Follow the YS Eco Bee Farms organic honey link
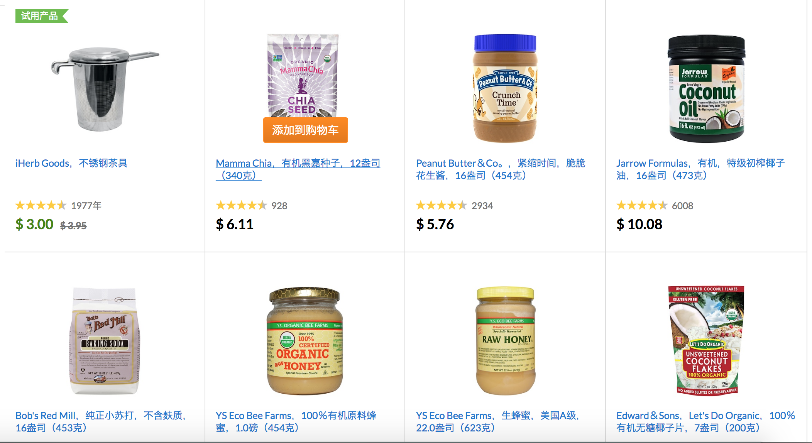The width and height of the screenshot is (812, 443). coord(296,421)
